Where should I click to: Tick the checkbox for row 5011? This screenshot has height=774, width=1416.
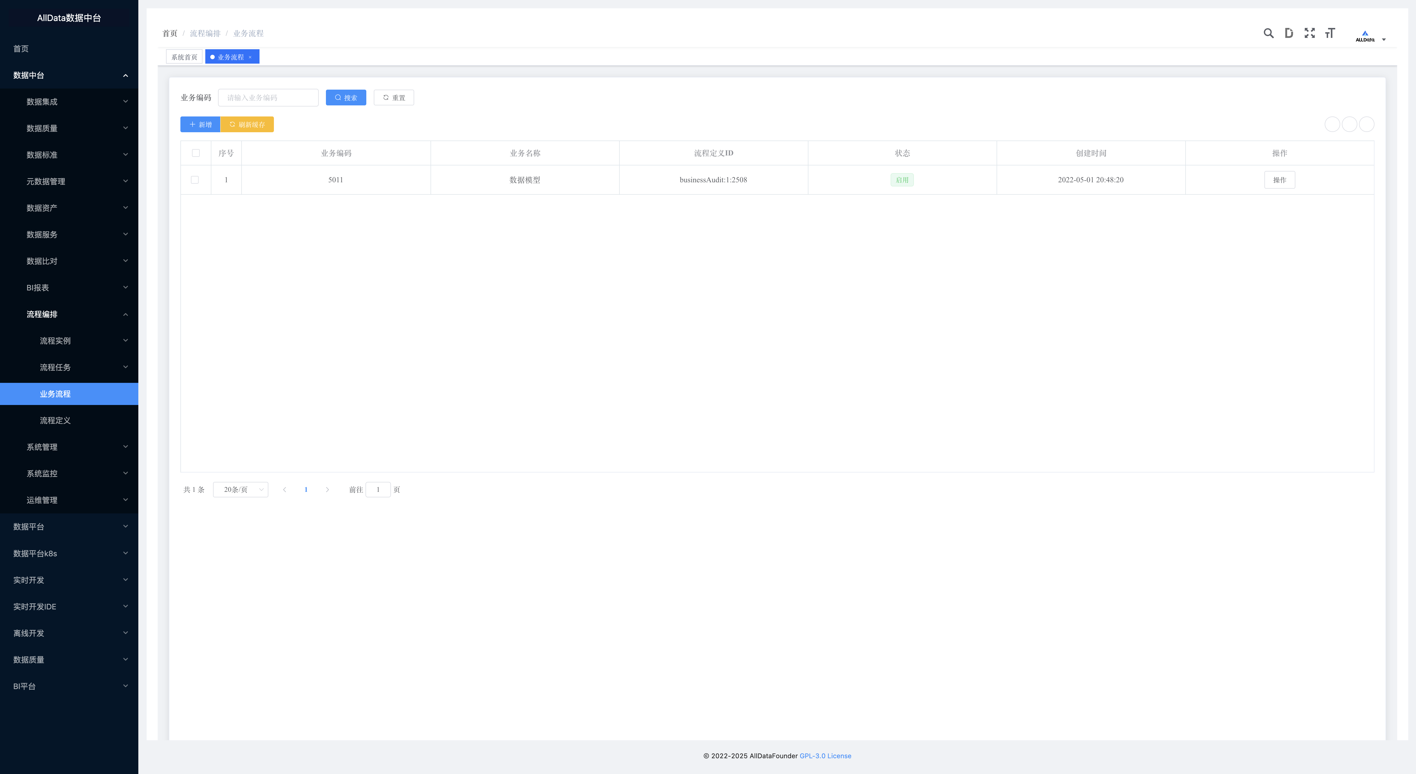point(194,180)
